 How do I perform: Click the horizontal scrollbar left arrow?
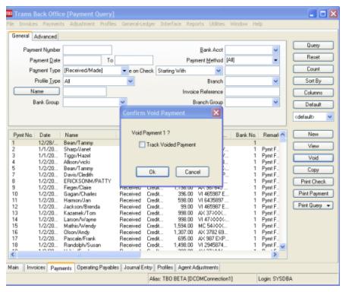(12, 254)
